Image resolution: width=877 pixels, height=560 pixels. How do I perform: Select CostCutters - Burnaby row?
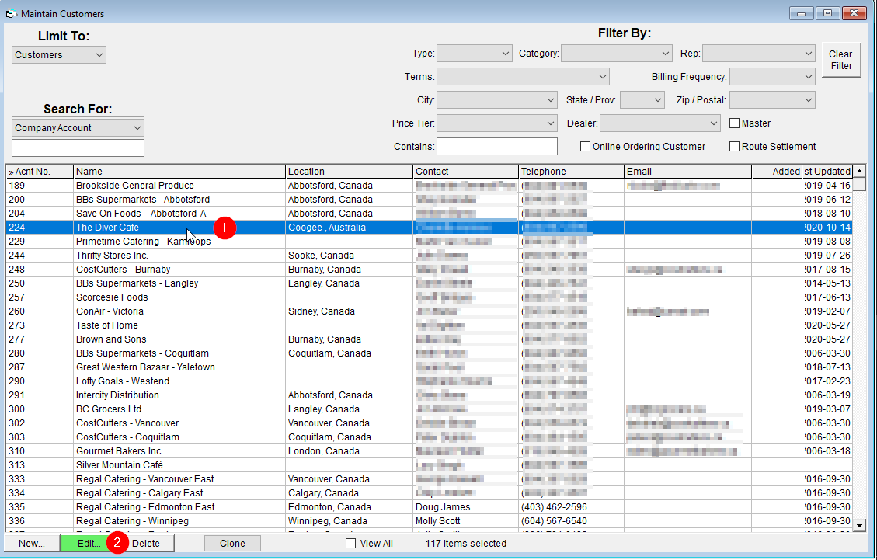pos(429,269)
